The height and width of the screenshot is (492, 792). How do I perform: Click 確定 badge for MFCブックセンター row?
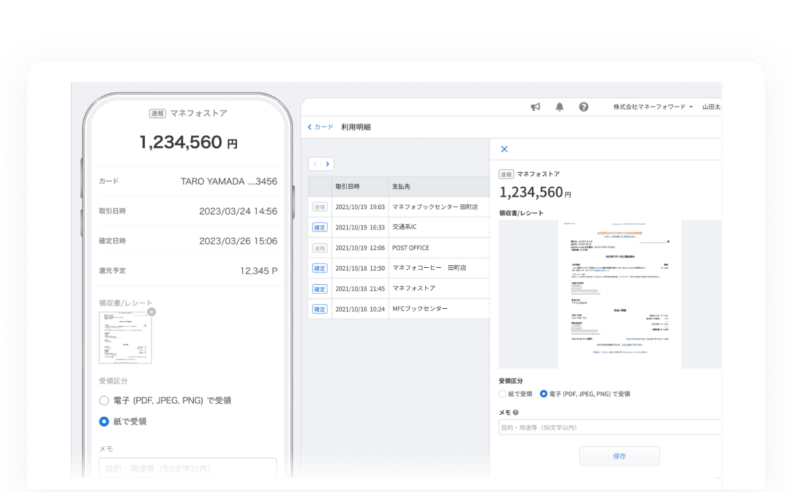click(320, 309)
